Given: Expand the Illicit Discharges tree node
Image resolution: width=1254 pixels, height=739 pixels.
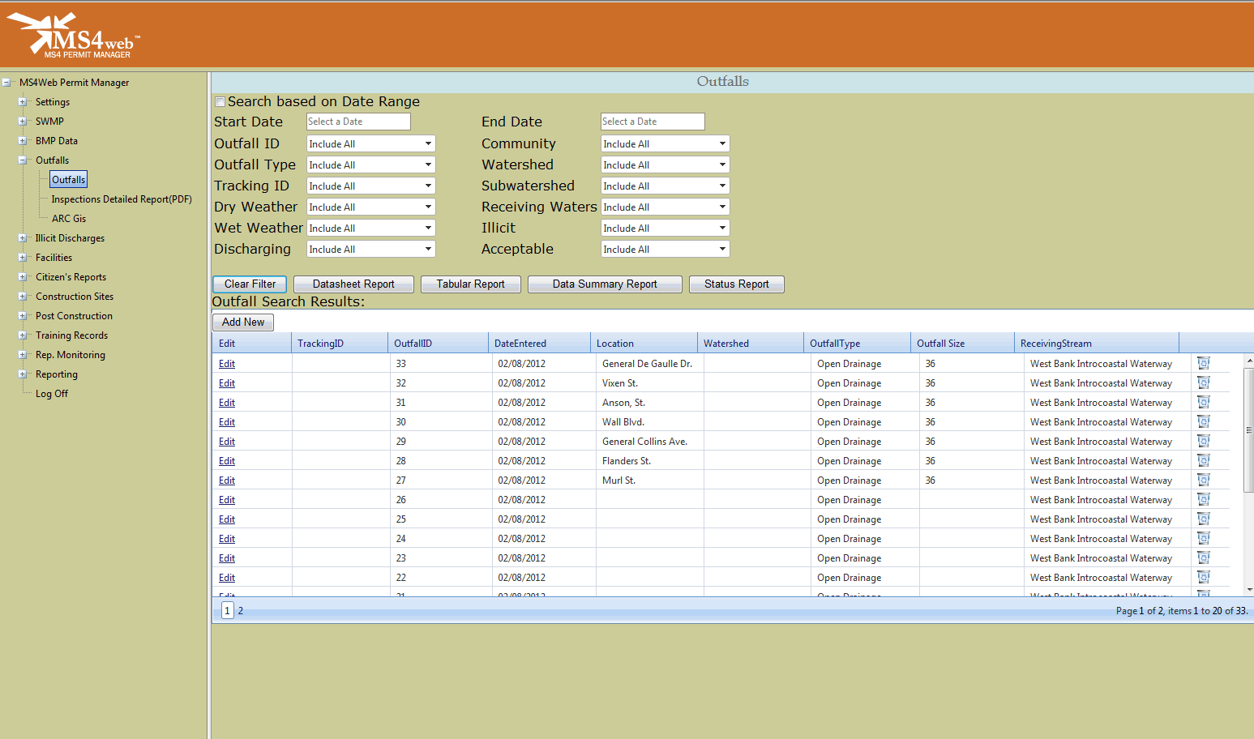Looking at the screenshot, I should coord(23,238).
